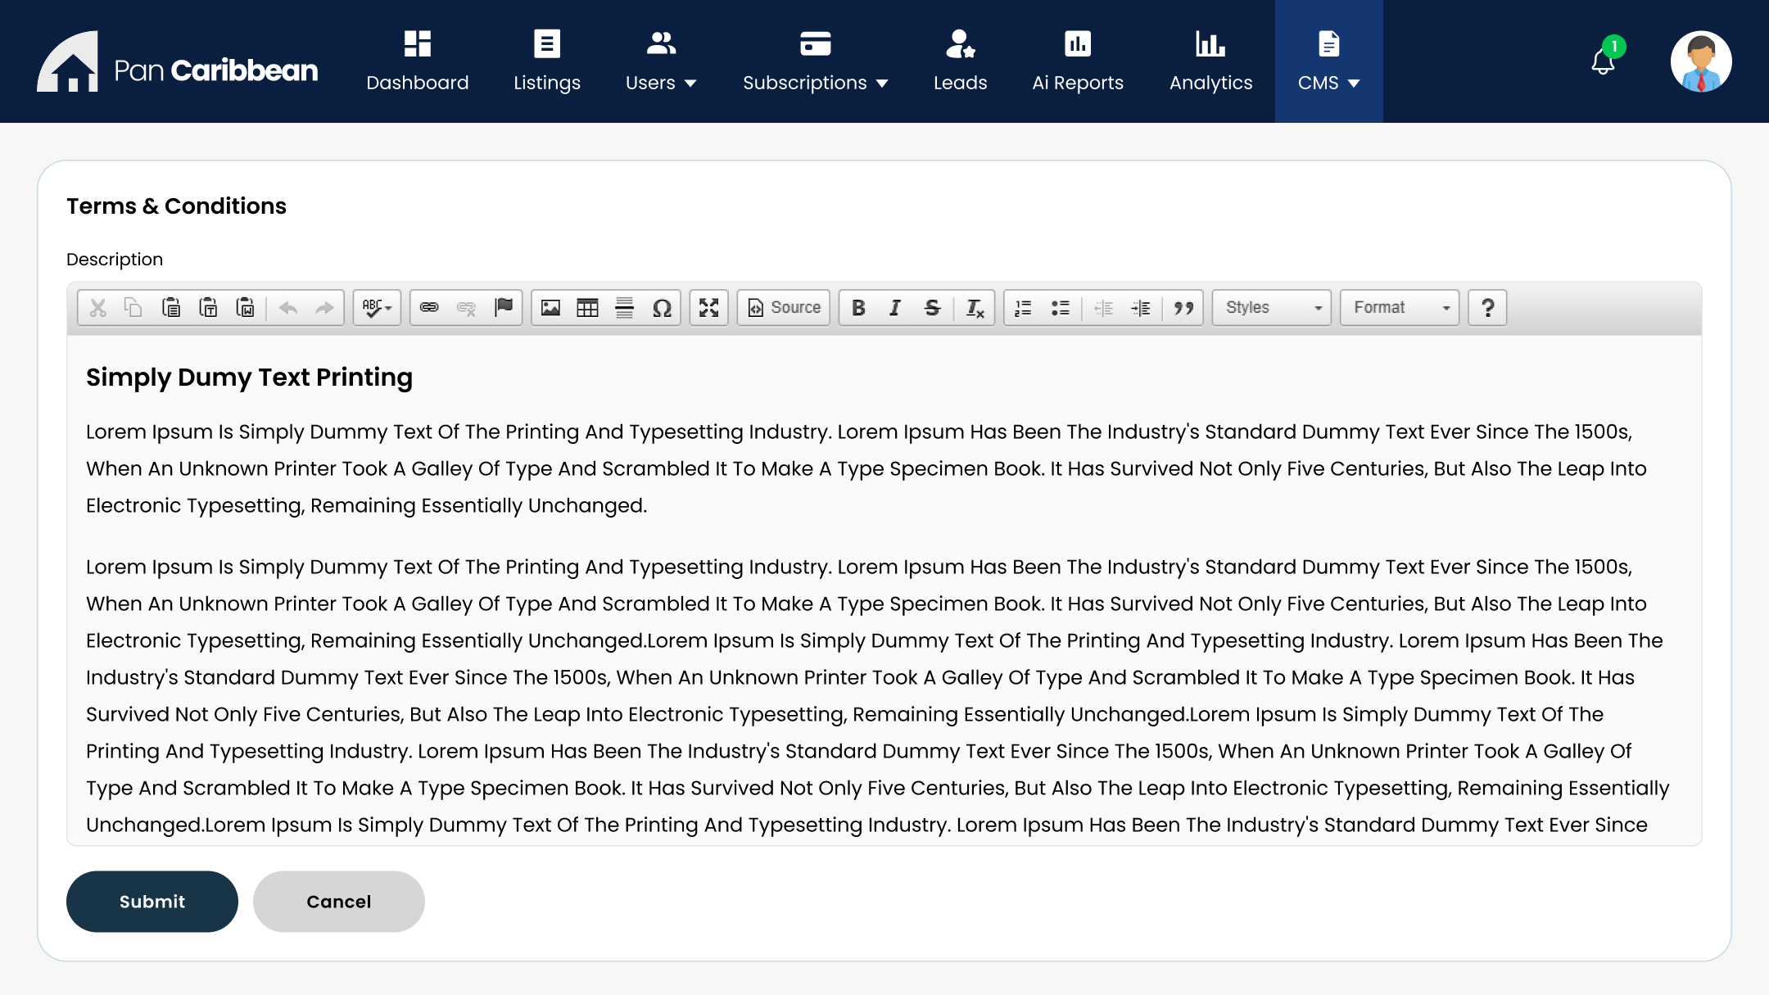Click the Anchor flag icon
The width and height of the screenshot is (1769, 995).
[503, 308]
